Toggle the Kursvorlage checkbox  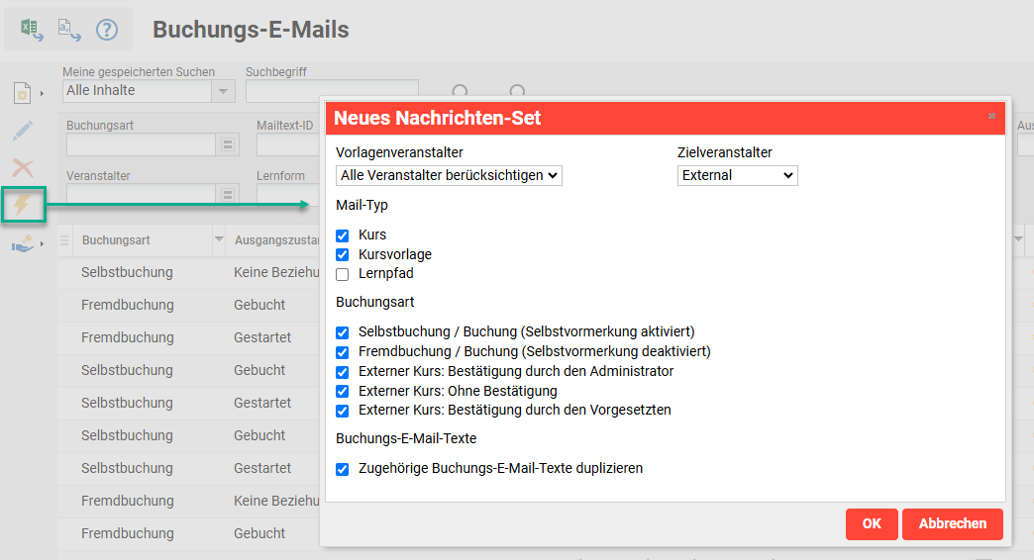tap(343, 254)
